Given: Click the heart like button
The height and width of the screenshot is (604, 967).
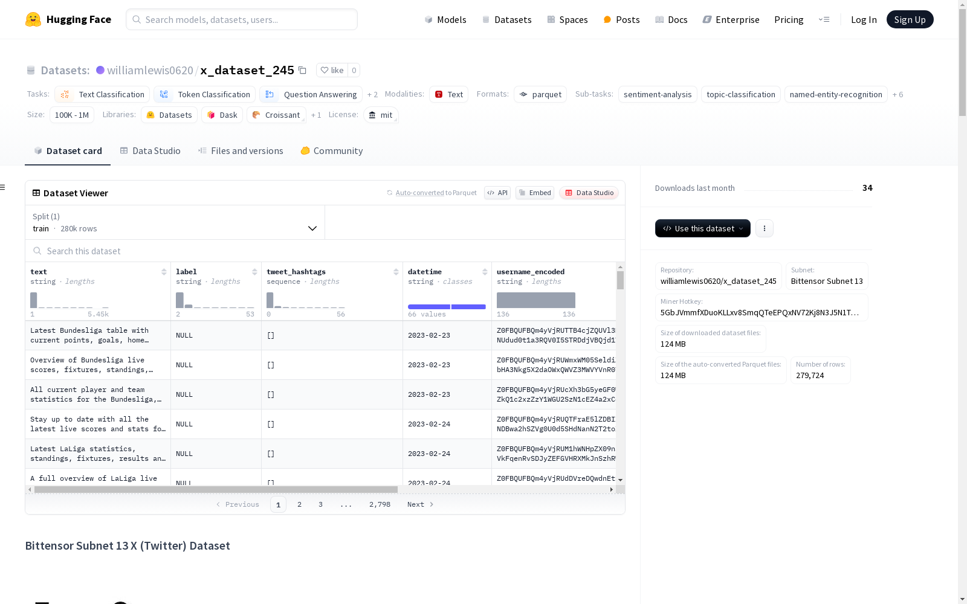Looking at the screenshot, I should [332, 70].
